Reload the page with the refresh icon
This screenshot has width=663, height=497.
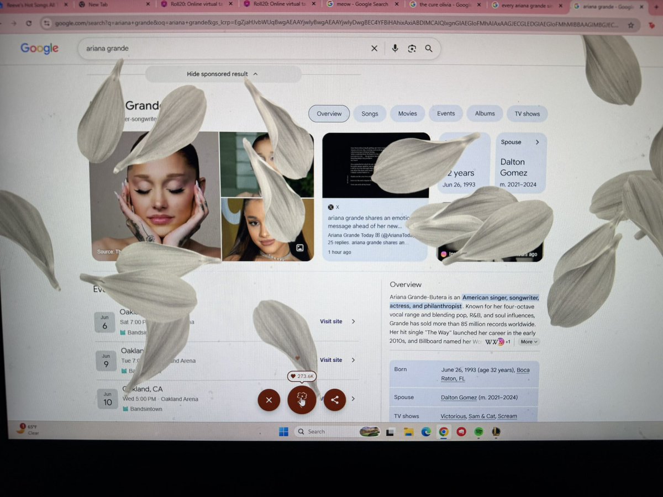click(x=29, y=24)
